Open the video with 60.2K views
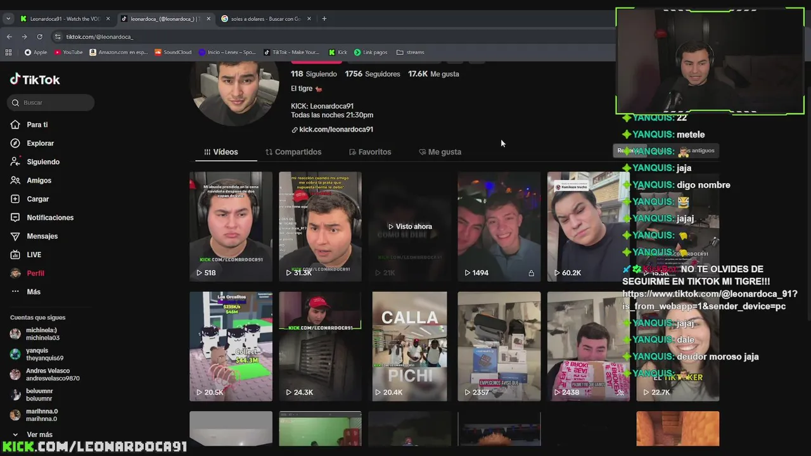 (588, 226)
